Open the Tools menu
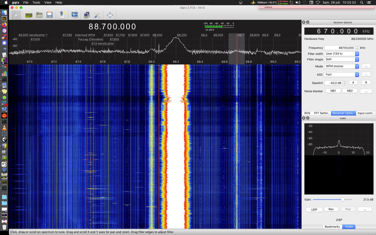 [x=36, y=2]
